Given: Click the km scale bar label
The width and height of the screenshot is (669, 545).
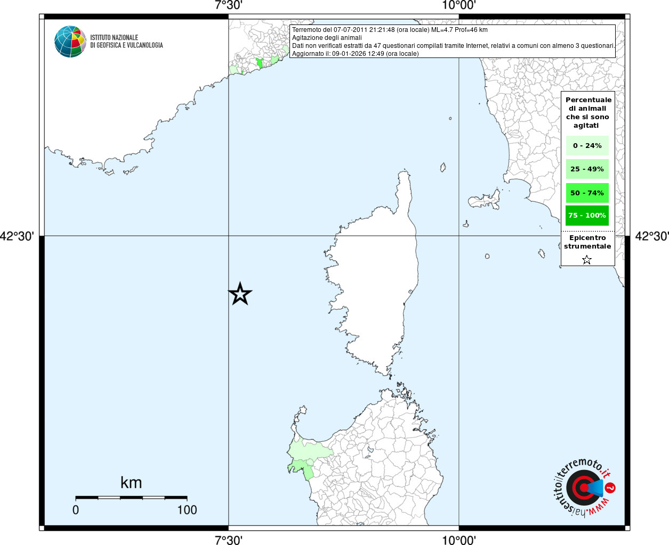Looking at the screenshot, I should (131, 483).
